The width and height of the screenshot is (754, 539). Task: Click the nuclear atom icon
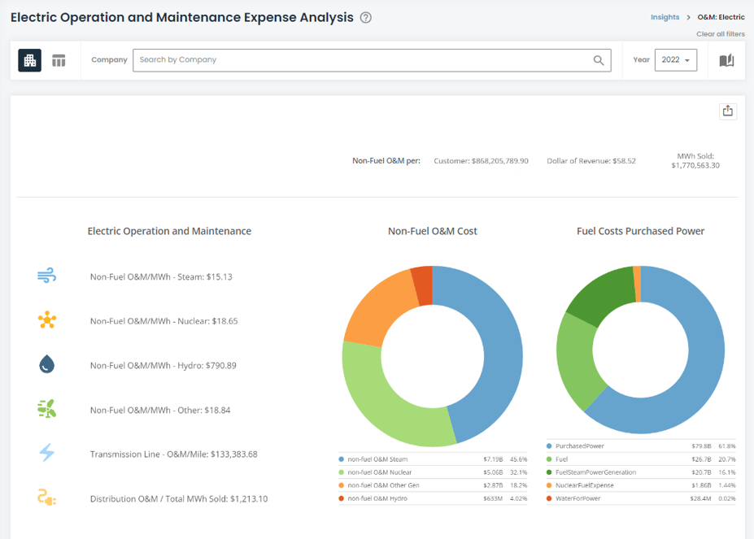(x=47, y=319)
